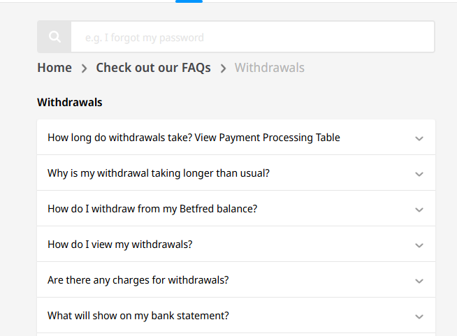Expand chevron for 'How do I view my withdrawals?'

(419, 245)
